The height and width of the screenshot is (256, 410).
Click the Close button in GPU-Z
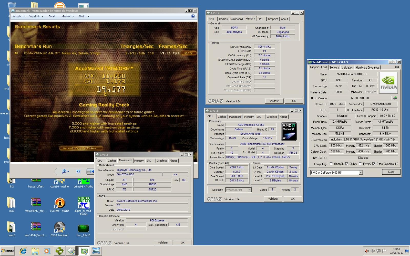click(x=391, y=172)
